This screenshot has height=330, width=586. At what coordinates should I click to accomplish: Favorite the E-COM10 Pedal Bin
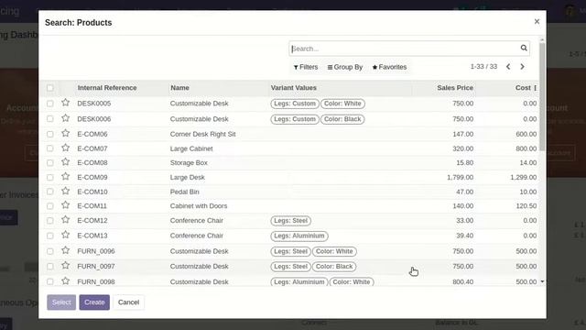[x=65, y=191]
